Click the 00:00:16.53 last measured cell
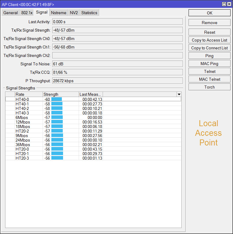The image size is (233, 234). click(x=91, y=122)
